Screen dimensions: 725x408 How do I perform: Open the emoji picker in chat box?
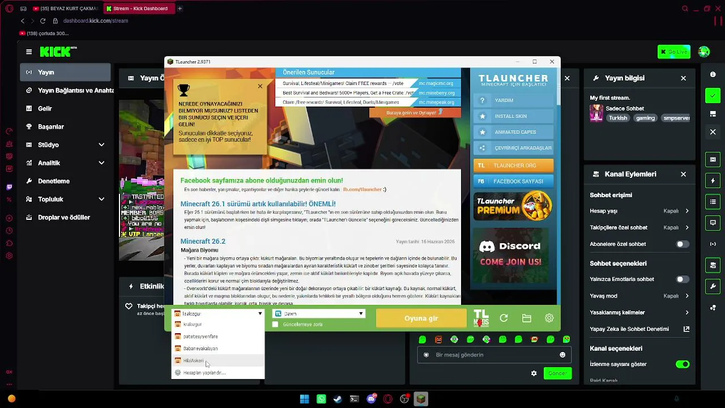(x=562, y=355)
